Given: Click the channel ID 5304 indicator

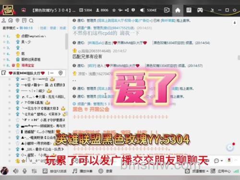Looking at the screenshot, I should click(x=86, y=10).
